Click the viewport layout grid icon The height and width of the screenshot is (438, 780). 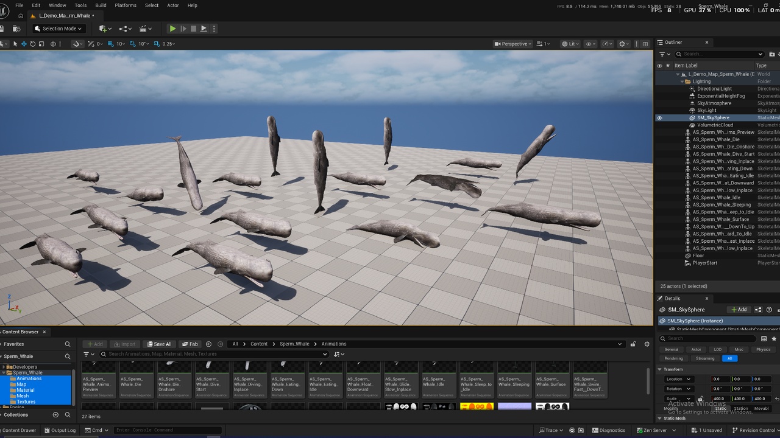pyautogui.click(x=645, y=44)
